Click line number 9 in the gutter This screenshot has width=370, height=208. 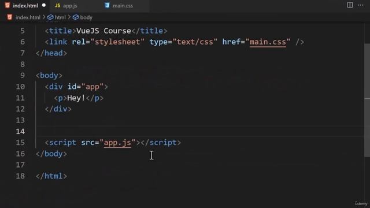(23, 76)
